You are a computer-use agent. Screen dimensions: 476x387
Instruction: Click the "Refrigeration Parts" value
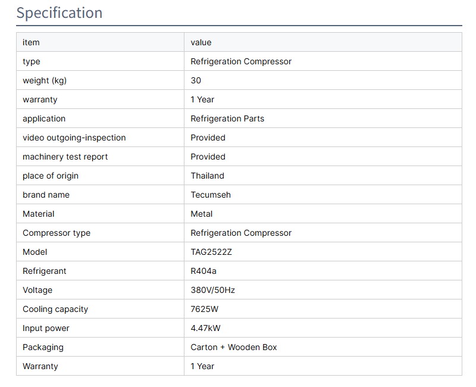(227, 118)
